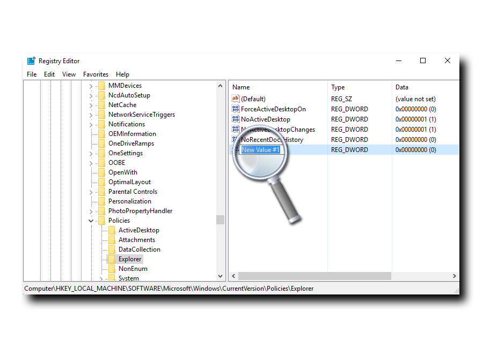Click the values pane scroll left arrow
The image size is (483, 348).
pos(233,276)
